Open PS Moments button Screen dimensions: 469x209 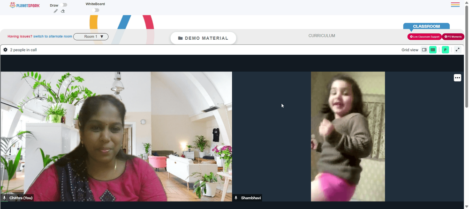pyautogui.click(x=453, y=36)
